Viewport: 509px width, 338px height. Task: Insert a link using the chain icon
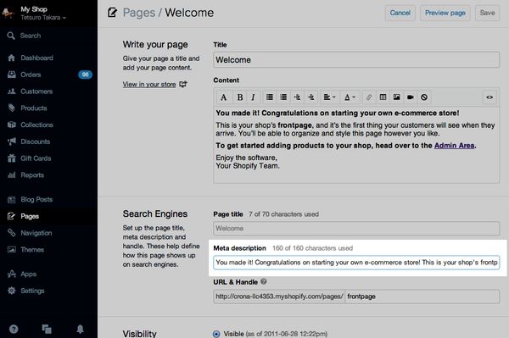click(369, 97)
